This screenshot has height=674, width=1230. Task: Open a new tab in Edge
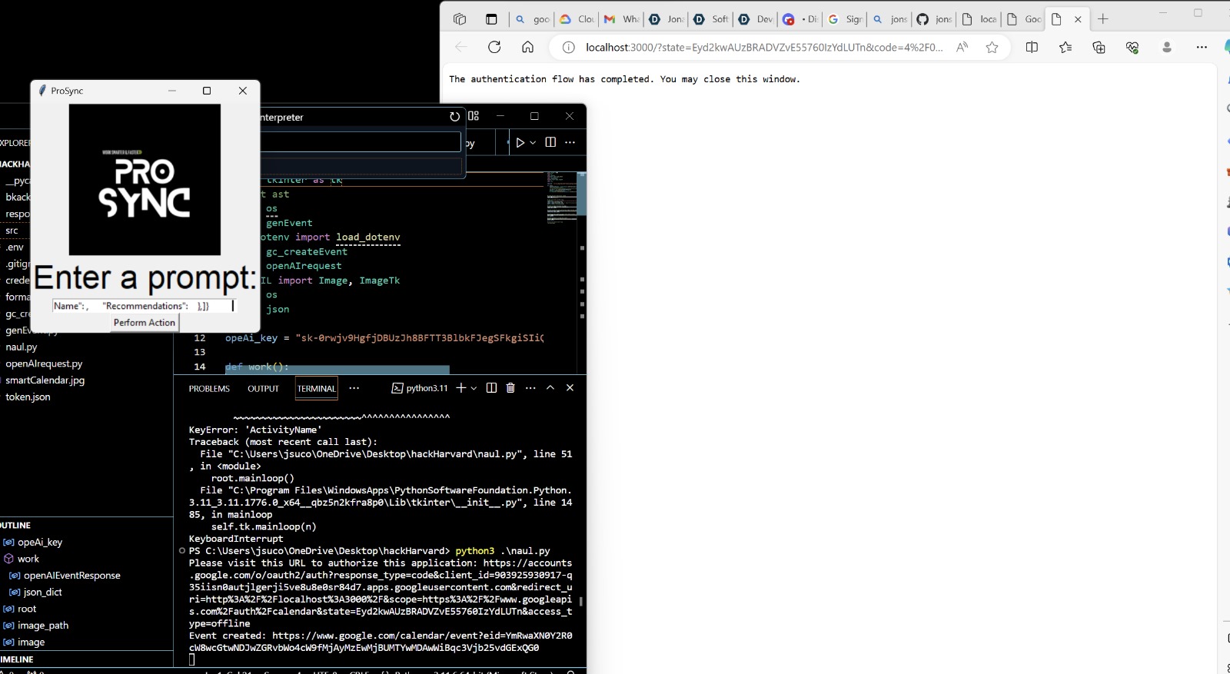1103,19
